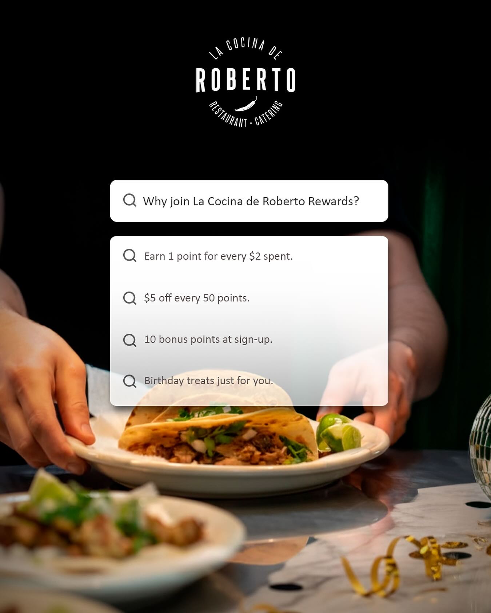Select the Earn 1 point for every $2 suggestion

[x=249, y=256]
